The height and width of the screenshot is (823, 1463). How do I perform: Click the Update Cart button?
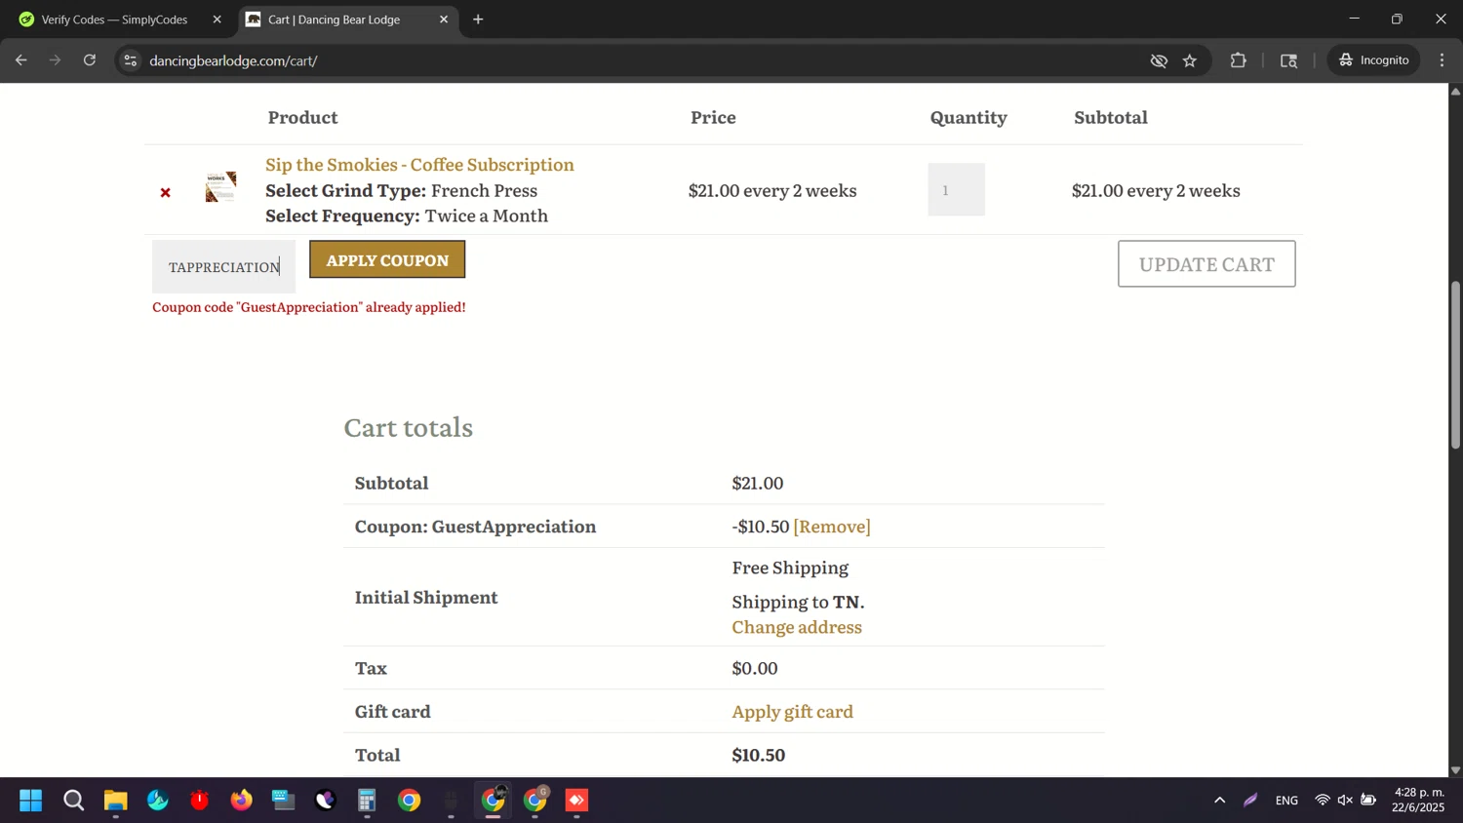(1206, 264)
